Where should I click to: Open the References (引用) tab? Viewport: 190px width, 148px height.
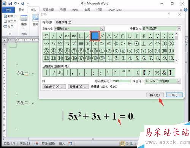(x=63, y=10)
